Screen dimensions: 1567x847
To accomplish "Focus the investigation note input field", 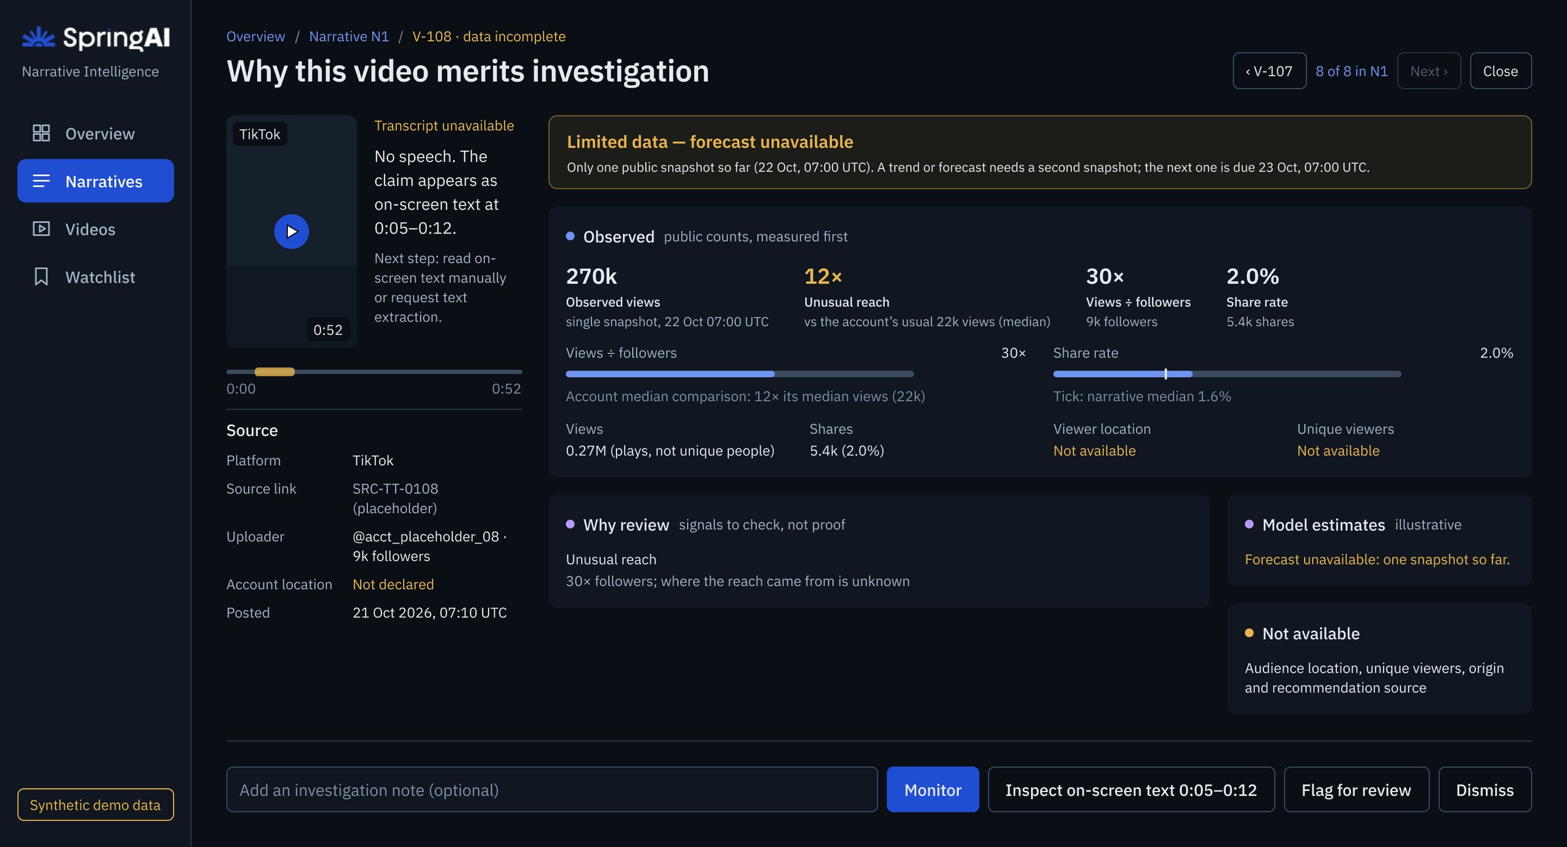I will (552, 790).
